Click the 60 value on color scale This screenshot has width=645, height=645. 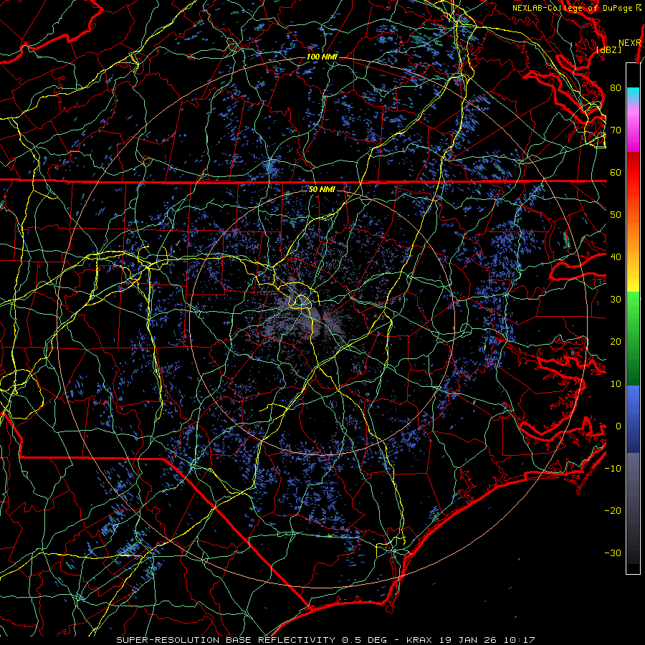616,172
